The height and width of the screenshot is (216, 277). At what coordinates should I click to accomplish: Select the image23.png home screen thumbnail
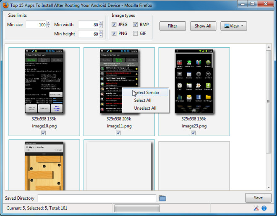pos(194,82)
